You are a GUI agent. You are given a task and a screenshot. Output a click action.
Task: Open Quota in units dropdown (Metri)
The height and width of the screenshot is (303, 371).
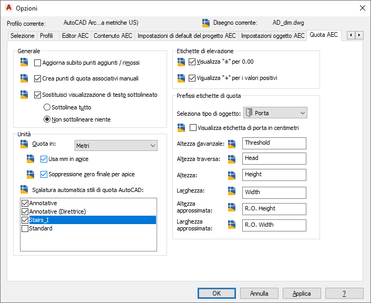pos(116,146)
